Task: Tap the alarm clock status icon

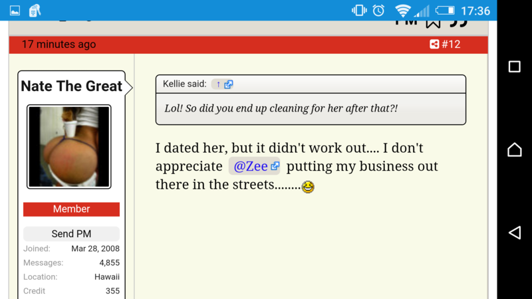Action: pyautogui.click(x=378, y=11)
